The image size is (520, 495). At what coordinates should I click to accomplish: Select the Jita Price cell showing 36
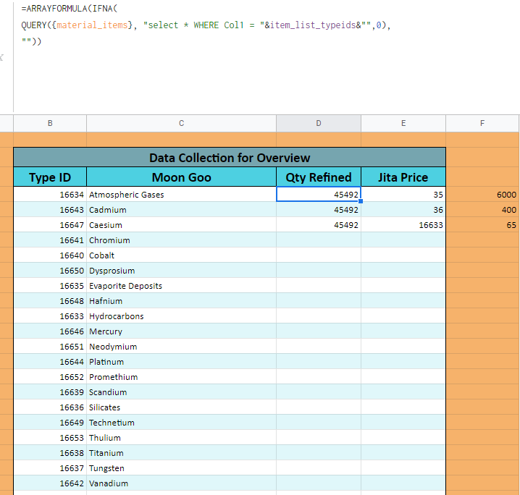point(403,210)
